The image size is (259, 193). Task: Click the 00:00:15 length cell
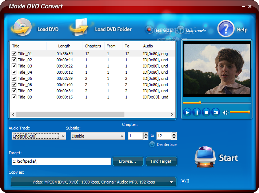click(x=65, y=97)
